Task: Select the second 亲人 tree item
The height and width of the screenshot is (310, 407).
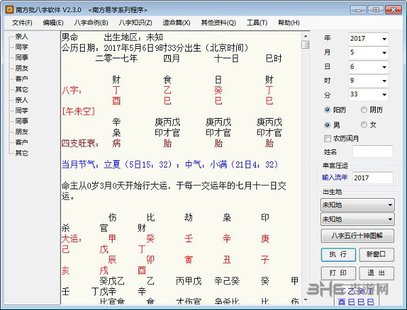Action: (x=22, y=100)
